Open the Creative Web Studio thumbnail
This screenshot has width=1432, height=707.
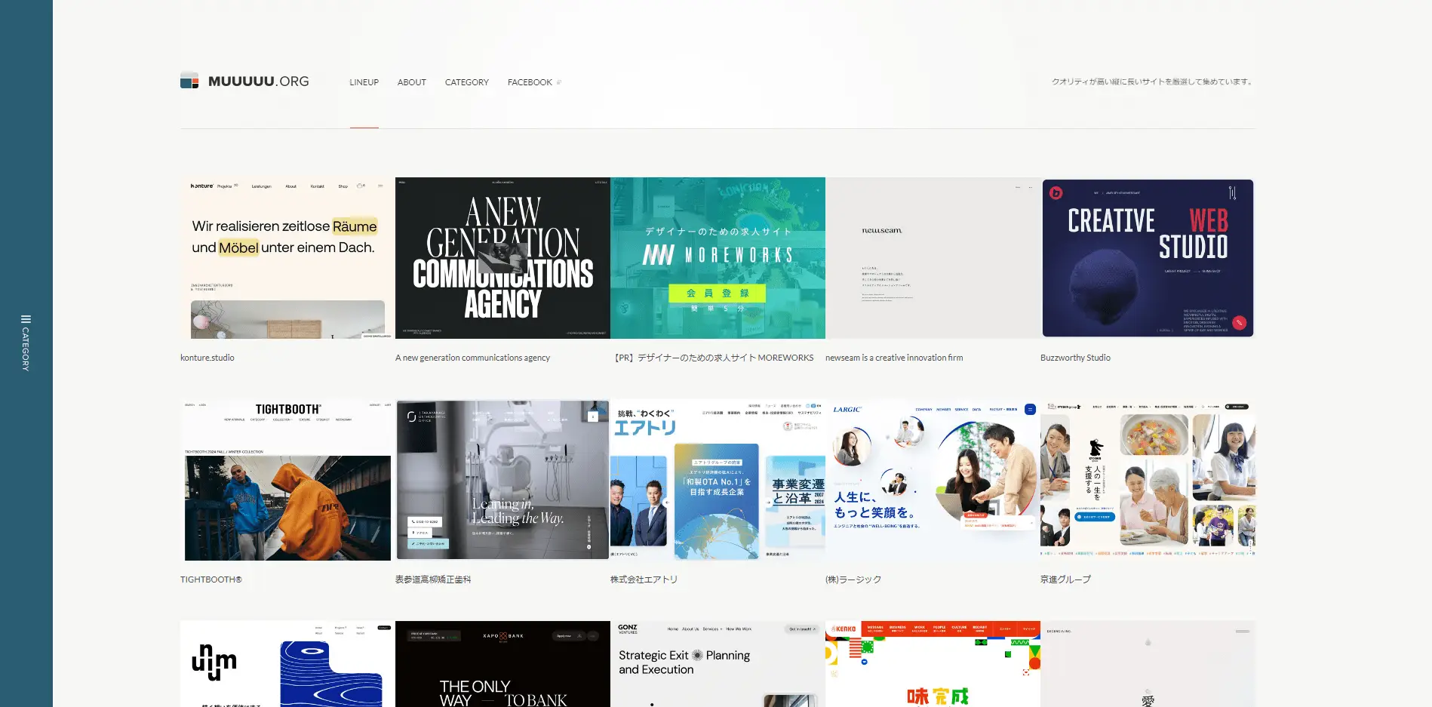[1148, 258]
